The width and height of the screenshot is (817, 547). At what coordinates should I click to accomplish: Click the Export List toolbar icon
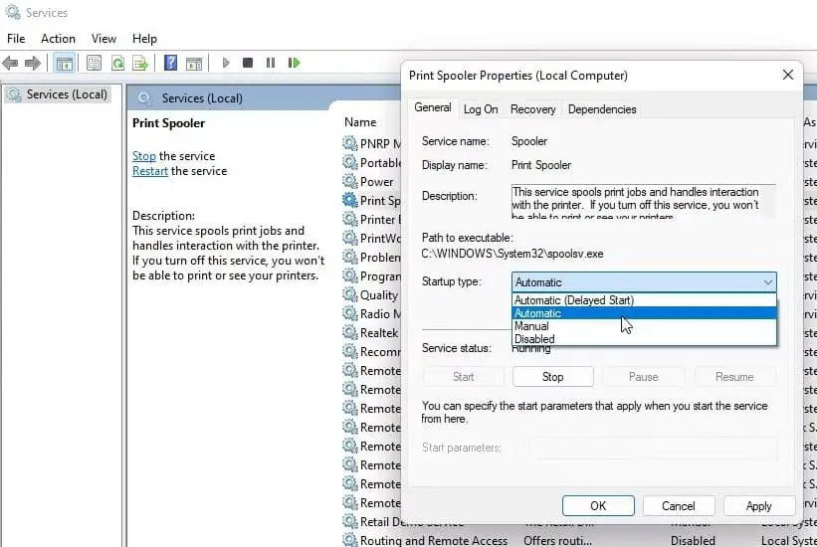tap(140, 63)
